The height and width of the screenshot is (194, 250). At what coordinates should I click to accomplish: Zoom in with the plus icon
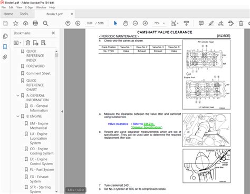pos(145,23)
